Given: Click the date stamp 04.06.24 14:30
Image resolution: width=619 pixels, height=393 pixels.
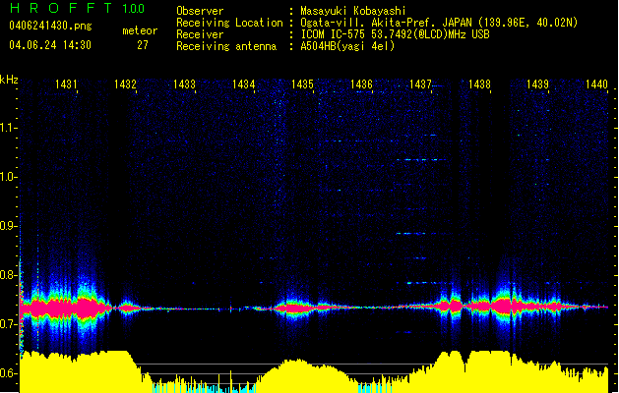Looking at the screenshot, I should pos(50,45).
